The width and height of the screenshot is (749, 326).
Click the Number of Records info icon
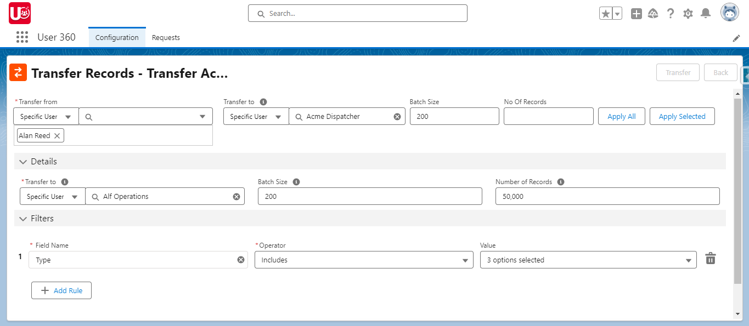pos(561,182)
